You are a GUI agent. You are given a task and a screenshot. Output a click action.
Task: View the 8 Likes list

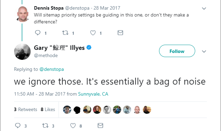48,109
